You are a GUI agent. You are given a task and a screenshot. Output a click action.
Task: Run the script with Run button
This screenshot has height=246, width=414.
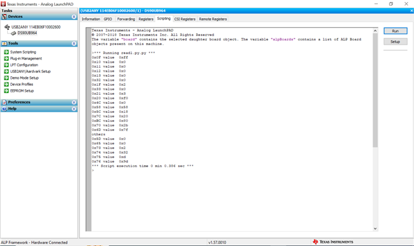tap(395, 31)
